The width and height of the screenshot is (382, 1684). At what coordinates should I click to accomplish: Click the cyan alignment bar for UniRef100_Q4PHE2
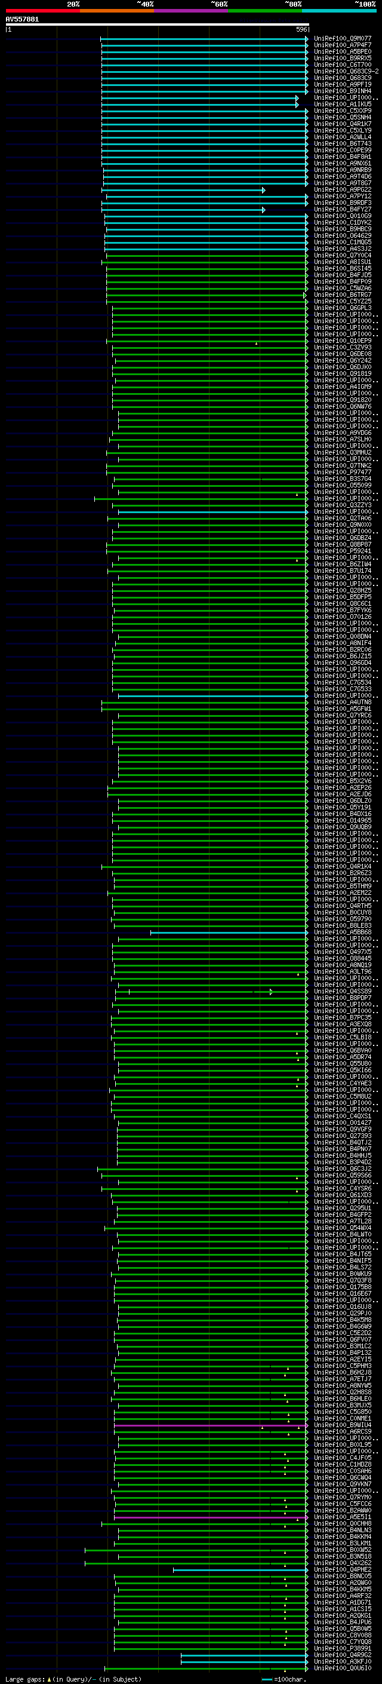241,1570
